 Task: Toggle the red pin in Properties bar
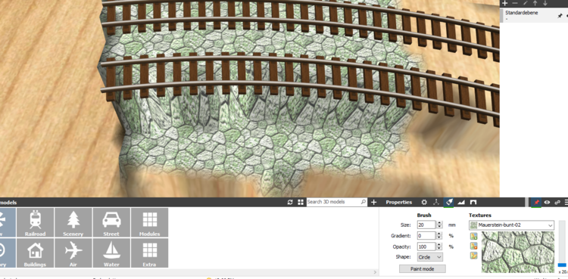coord(536,203)
